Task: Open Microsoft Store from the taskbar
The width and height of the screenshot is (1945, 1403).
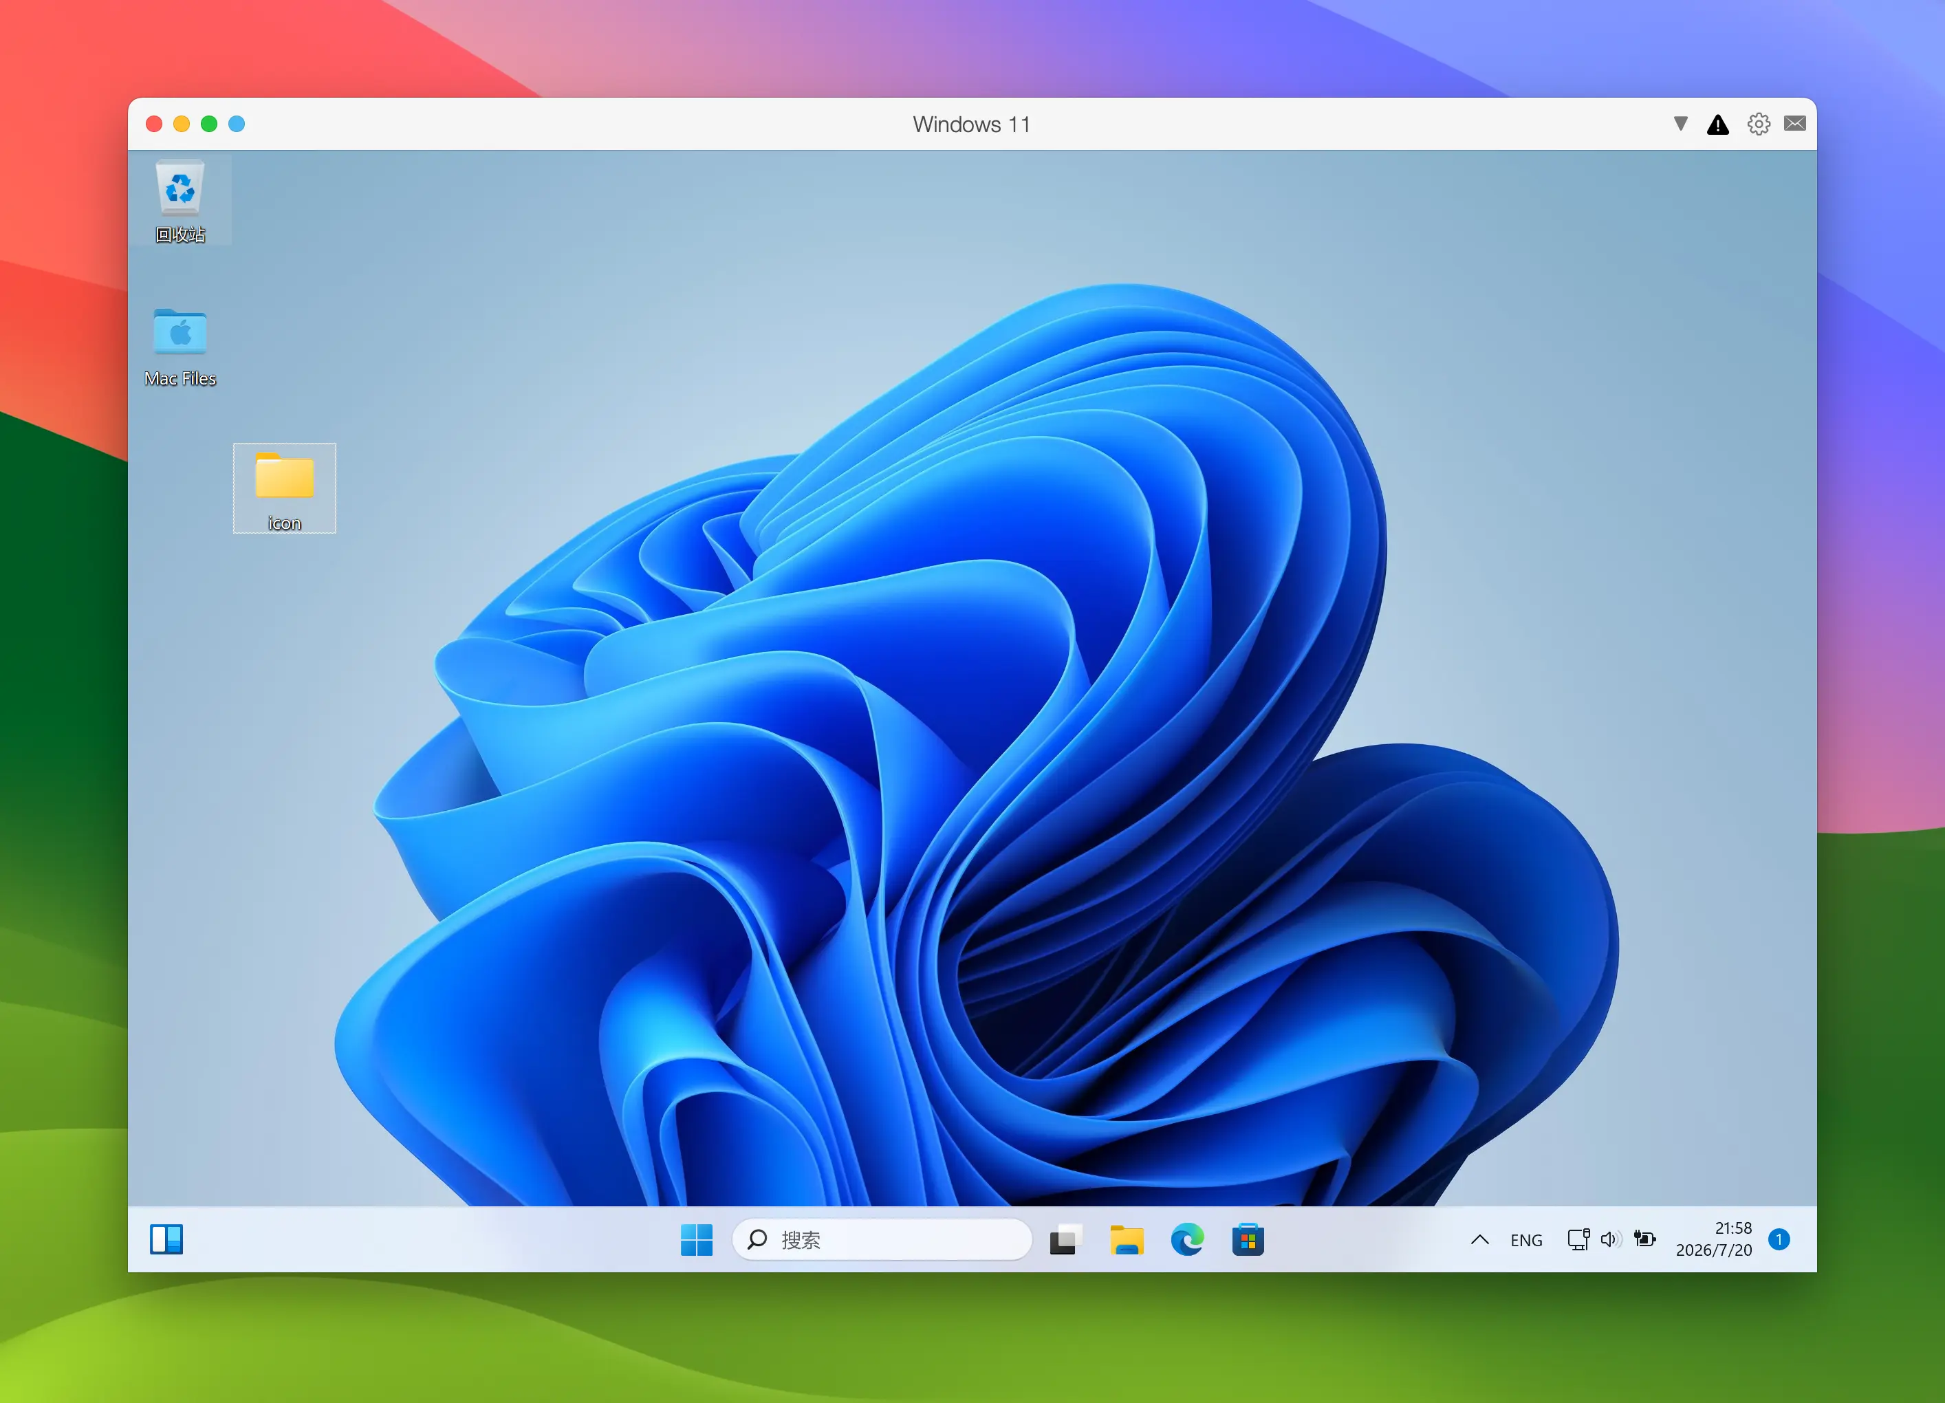Action: tap(1248, 1239)
